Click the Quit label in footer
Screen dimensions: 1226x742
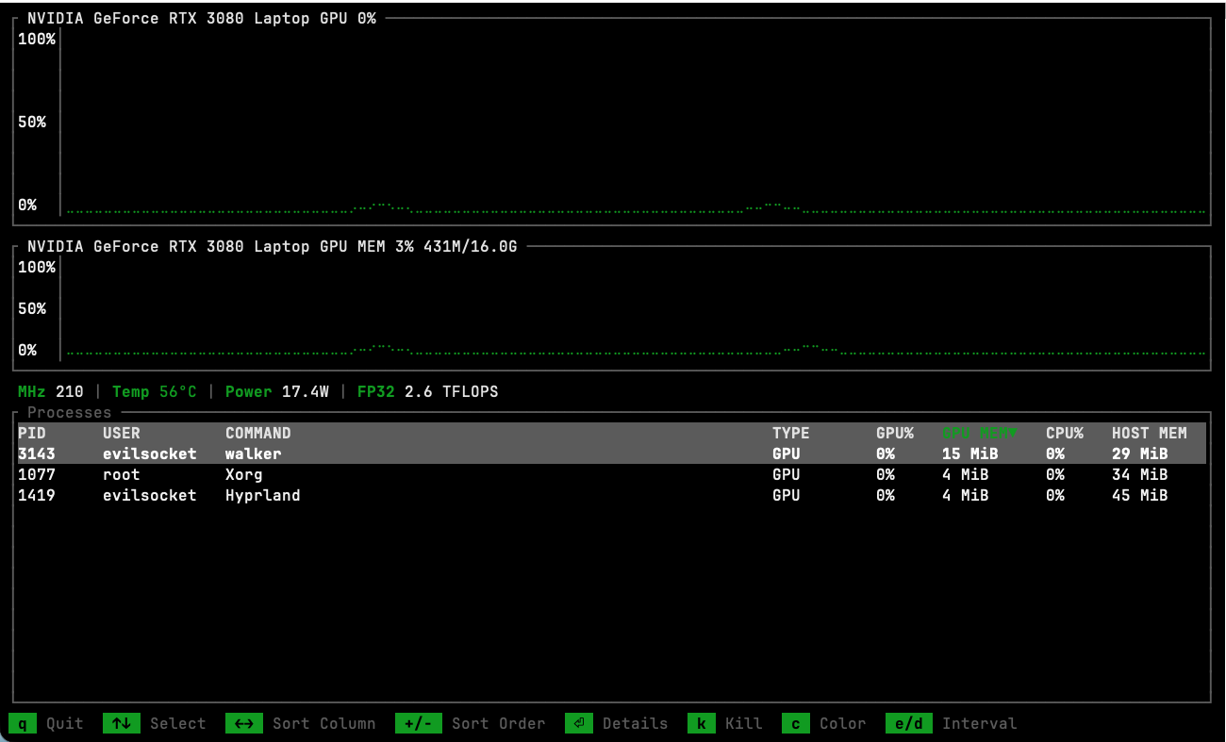coord(65,723)
